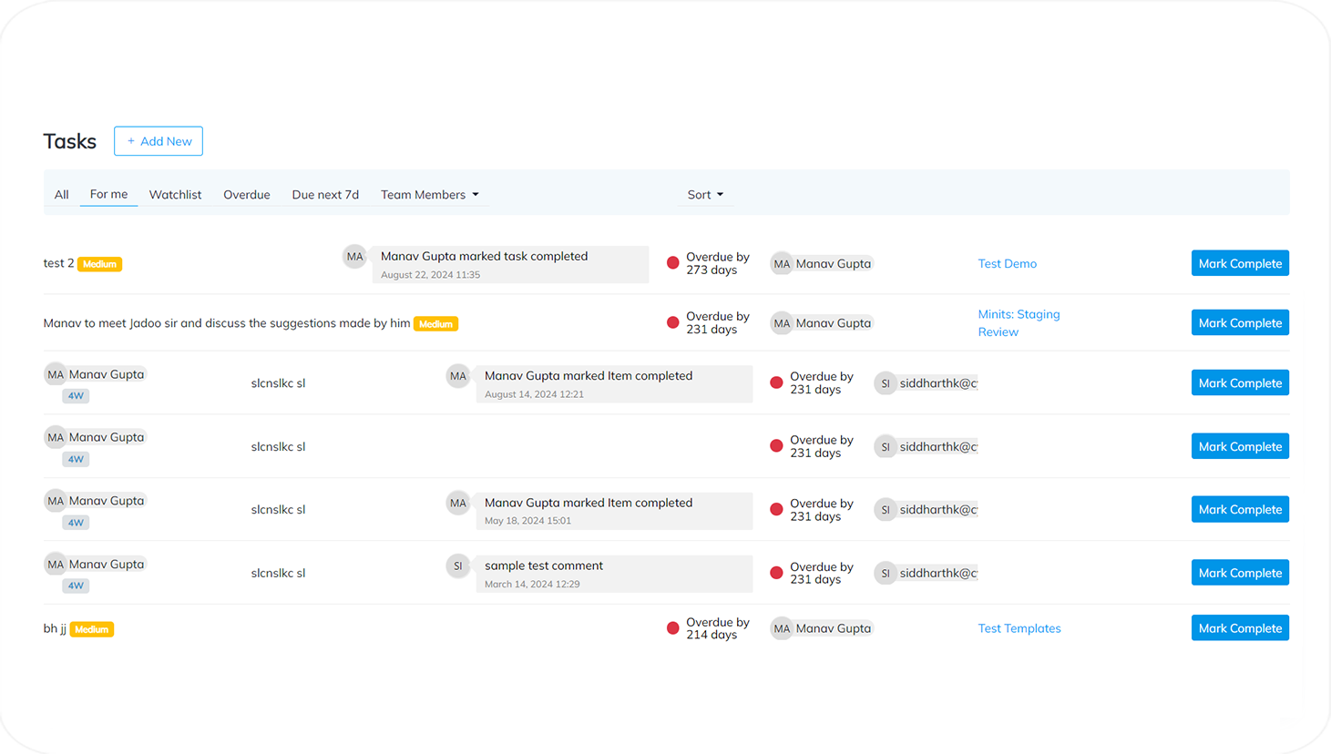Viewport: 1331px width, 754px height.
Task: Select the Watchlist tab
Action: [175, 195]
